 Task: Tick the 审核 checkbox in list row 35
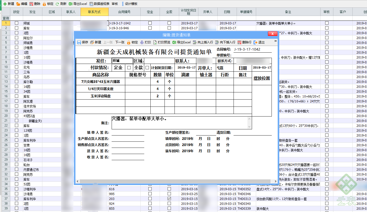pos(327,189)
